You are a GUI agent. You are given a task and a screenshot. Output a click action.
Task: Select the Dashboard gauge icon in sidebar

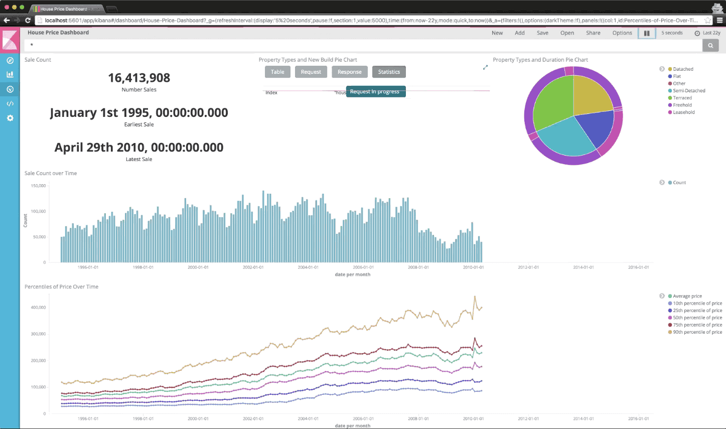[10, 89]
